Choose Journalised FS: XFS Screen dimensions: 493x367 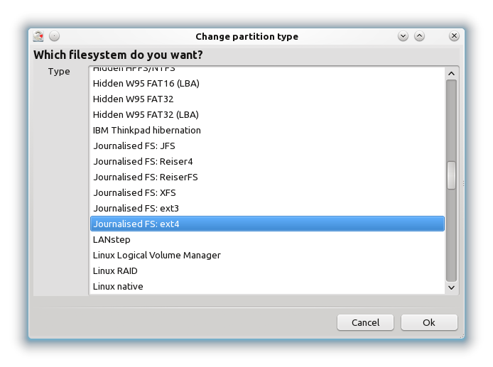(x=134, y=193)
